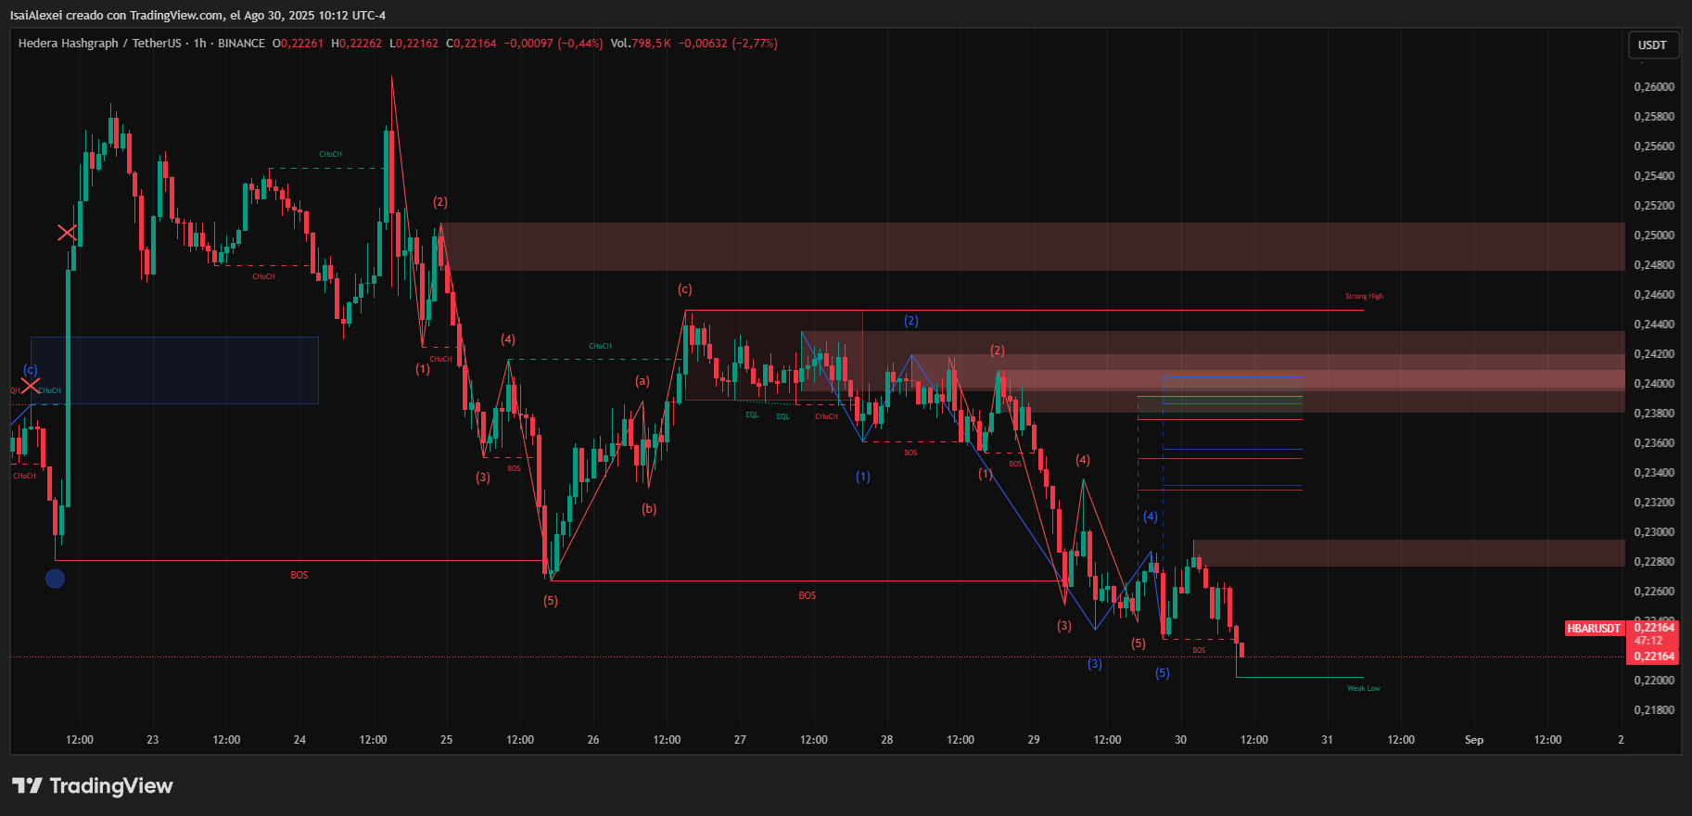Open the TradingView wordmark link
This screenshot has width=1692, height=816.
[110, 785]
